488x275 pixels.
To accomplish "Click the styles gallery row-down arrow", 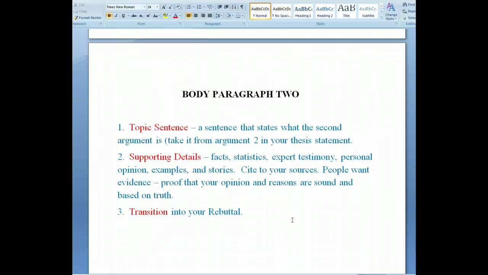I will click(x=381, y=11).
